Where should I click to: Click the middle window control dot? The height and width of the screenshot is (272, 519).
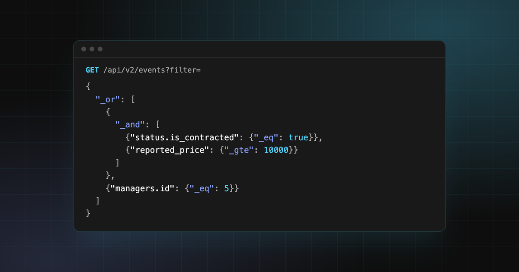[92, 49]
